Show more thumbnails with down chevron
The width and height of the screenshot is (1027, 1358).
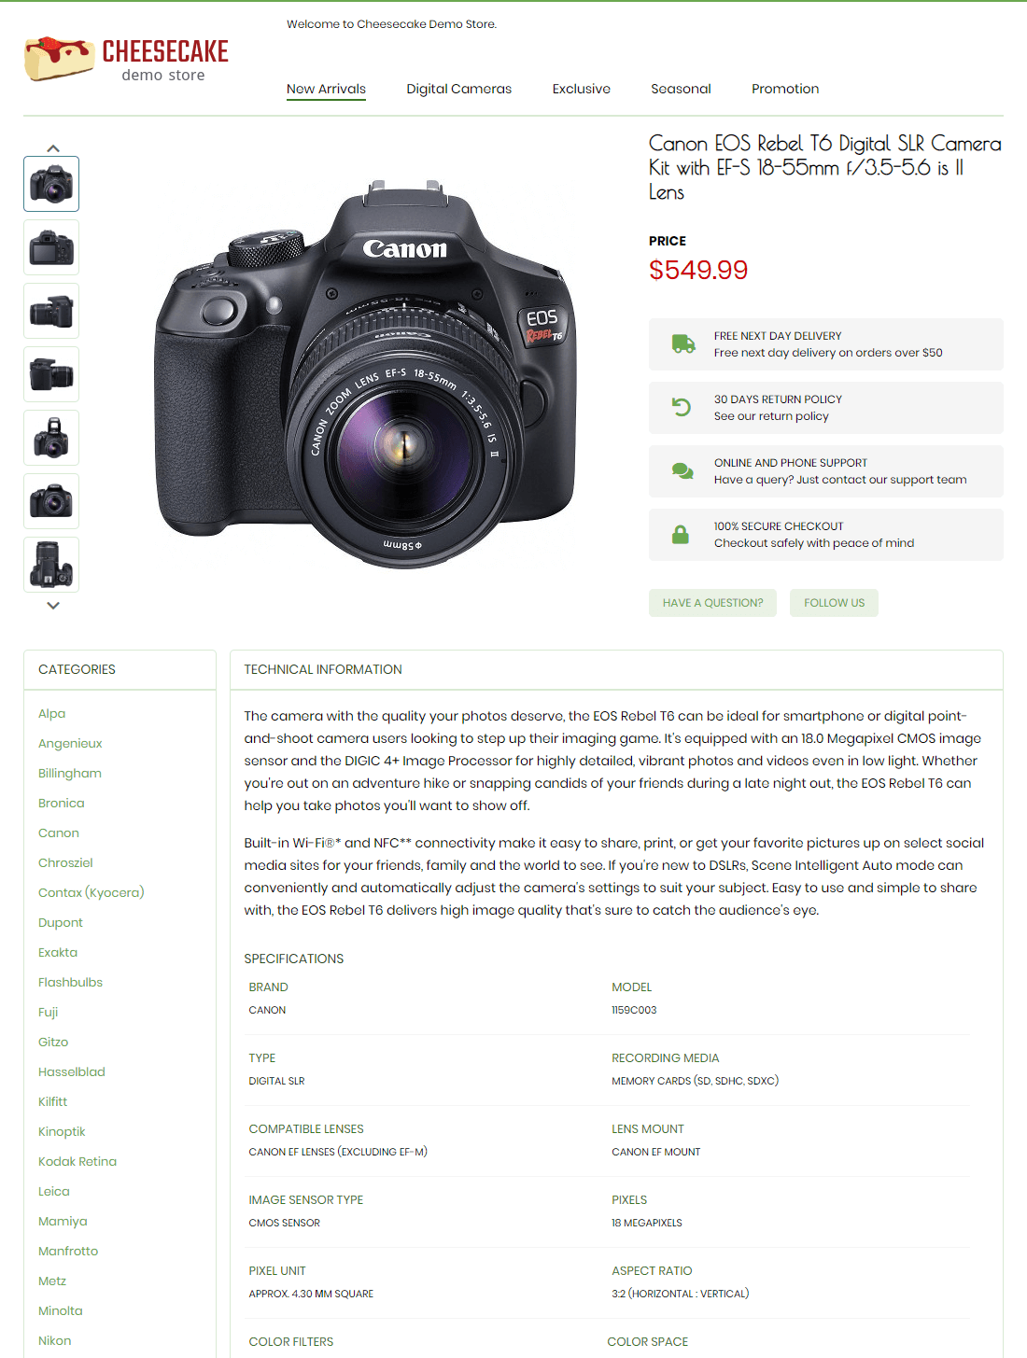coord(53,606)
